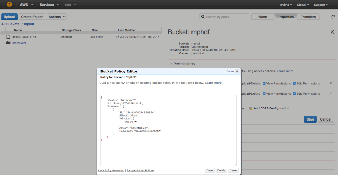This screenshot has height=175, width=338.
Task: Click the Create Folder button
Action: pos(32,17)
